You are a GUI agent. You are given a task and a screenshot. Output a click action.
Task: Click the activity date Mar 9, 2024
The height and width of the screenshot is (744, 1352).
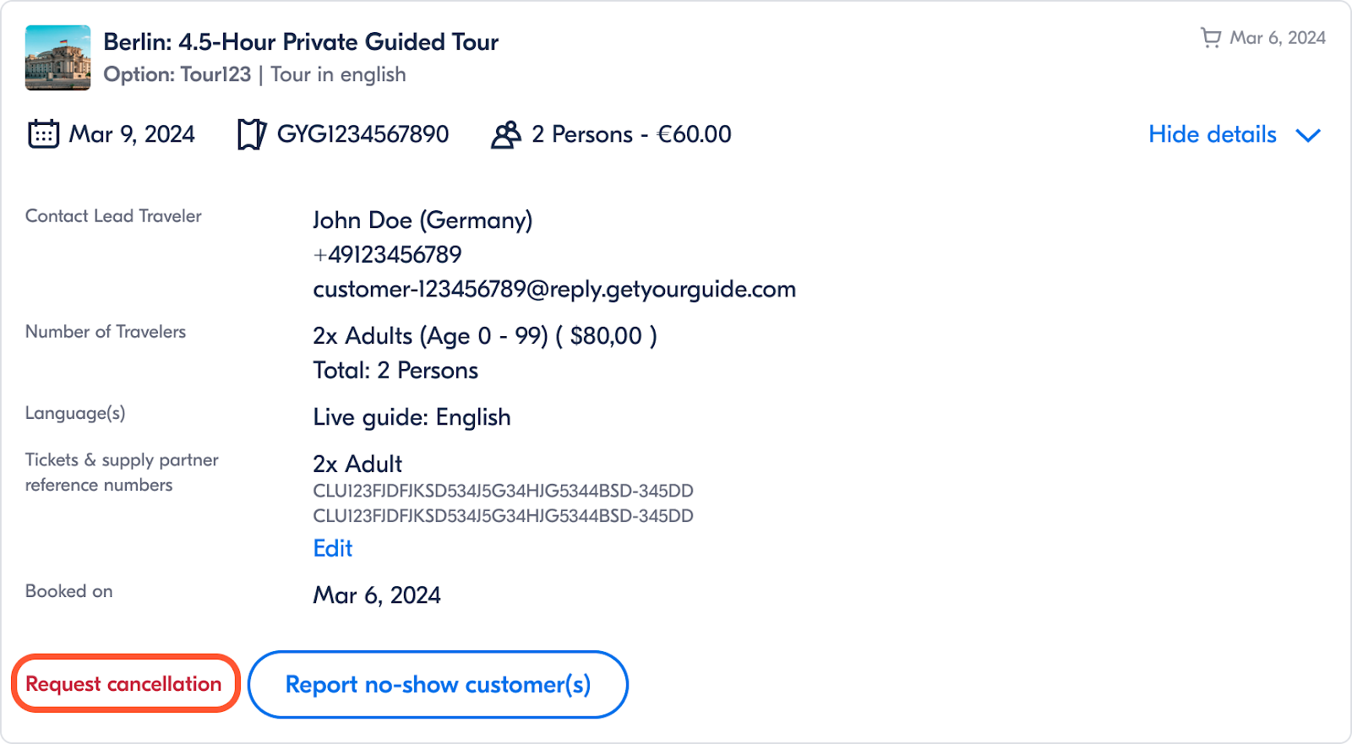pos(132,134)
